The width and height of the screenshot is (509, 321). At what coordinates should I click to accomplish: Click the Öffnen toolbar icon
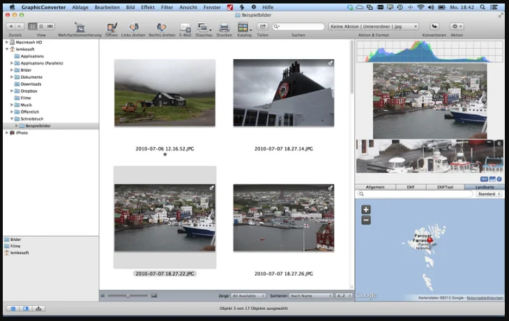(112, 27)
